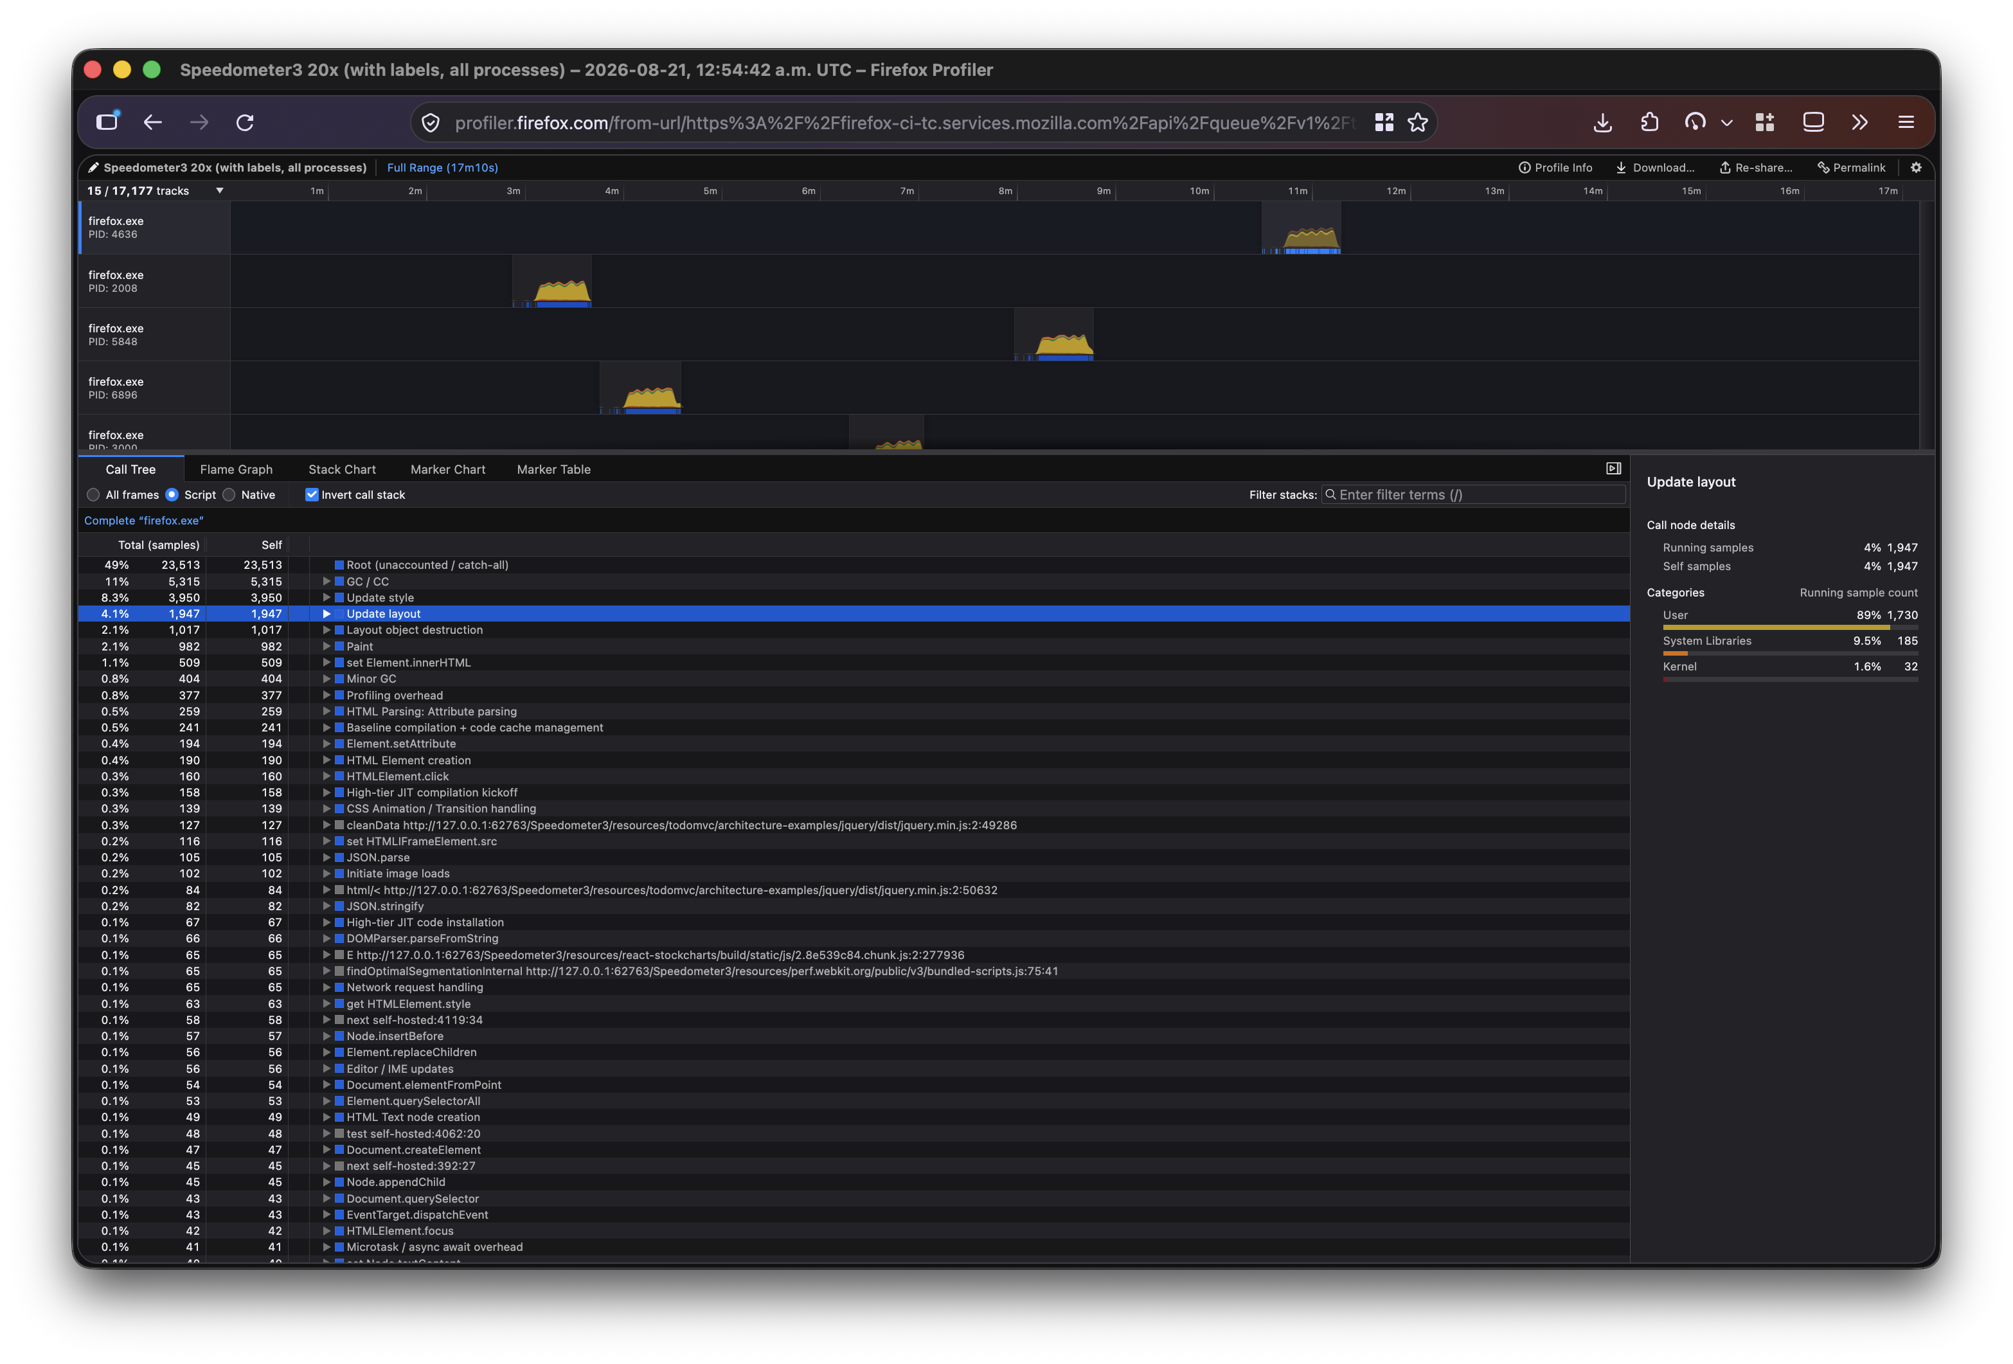The height and width of the screenshot is (1364, 2013).
Task: Click pencil icon to rename profile
Action: click(x=94, y=168)
